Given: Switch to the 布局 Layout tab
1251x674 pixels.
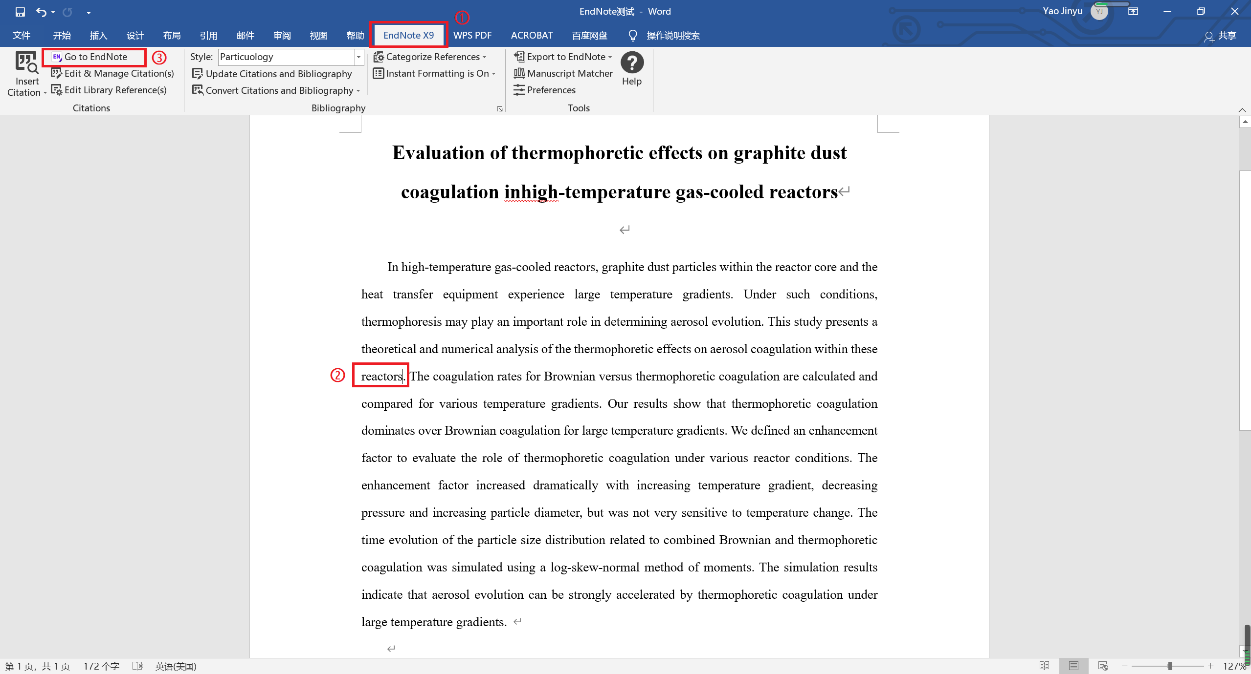Looking at the screenshot, I should (x=172, y=35).
